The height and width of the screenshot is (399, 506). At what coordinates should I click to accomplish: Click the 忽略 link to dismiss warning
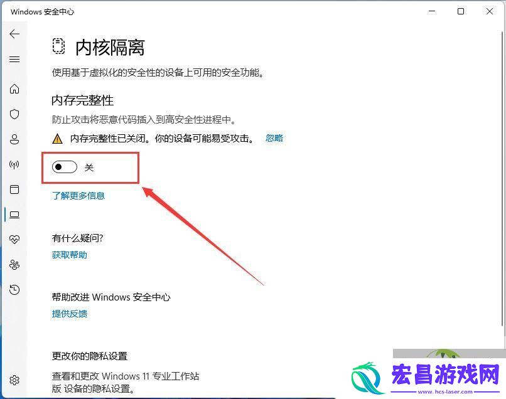[x=274, y=139]
